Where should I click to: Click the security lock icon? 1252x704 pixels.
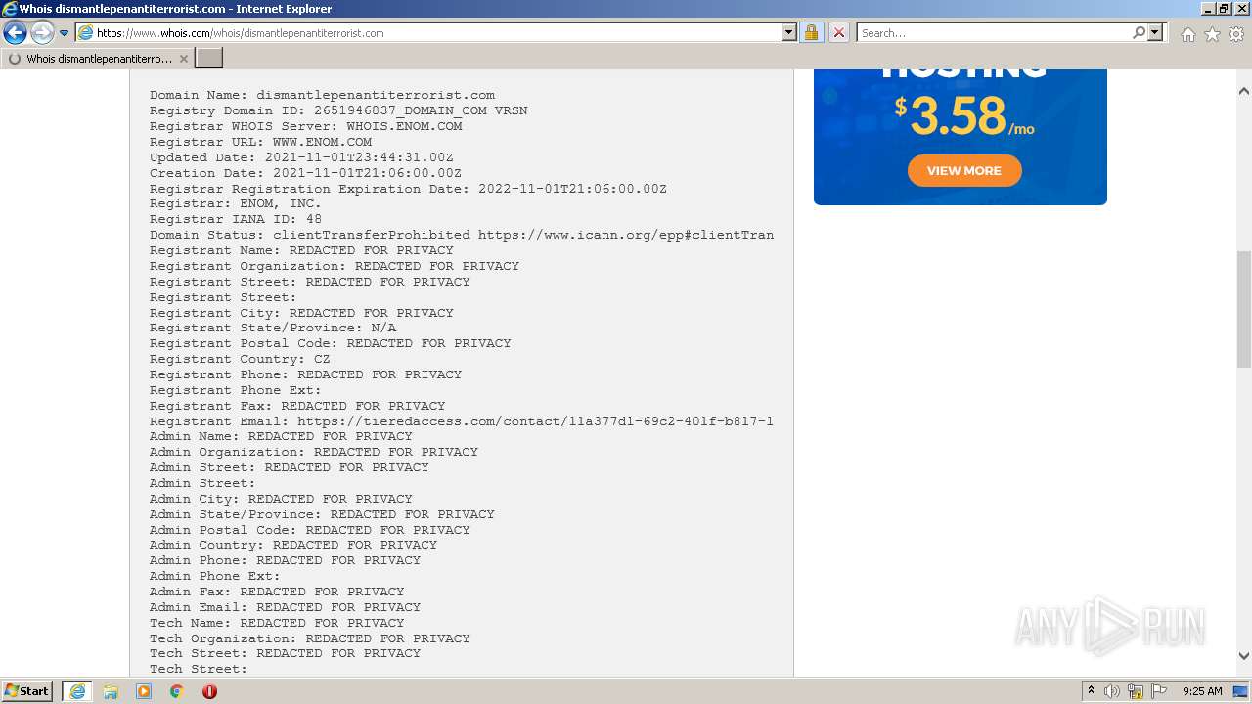point(811,33)
